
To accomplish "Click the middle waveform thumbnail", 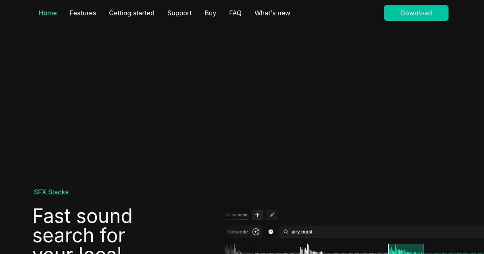I will click(313, 249).
